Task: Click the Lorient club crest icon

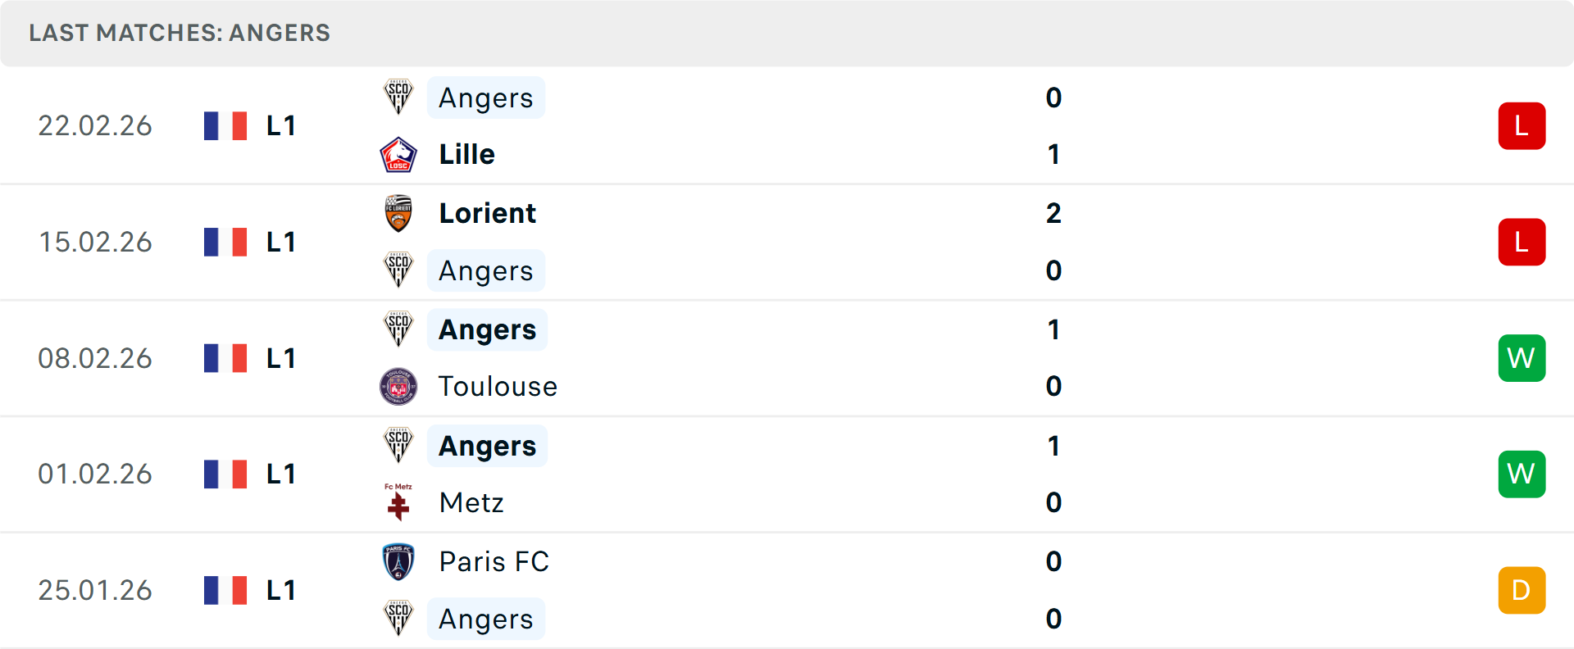Action: [398, 213]
